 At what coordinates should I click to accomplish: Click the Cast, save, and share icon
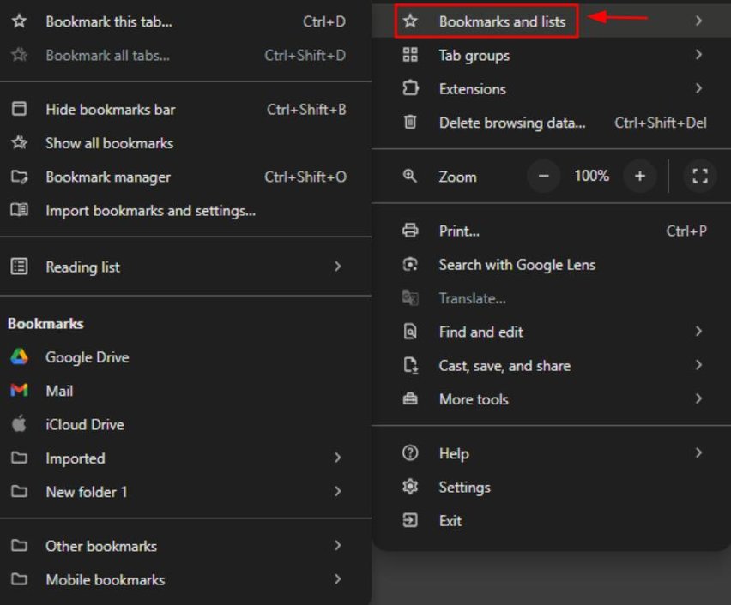coord(411,365)
